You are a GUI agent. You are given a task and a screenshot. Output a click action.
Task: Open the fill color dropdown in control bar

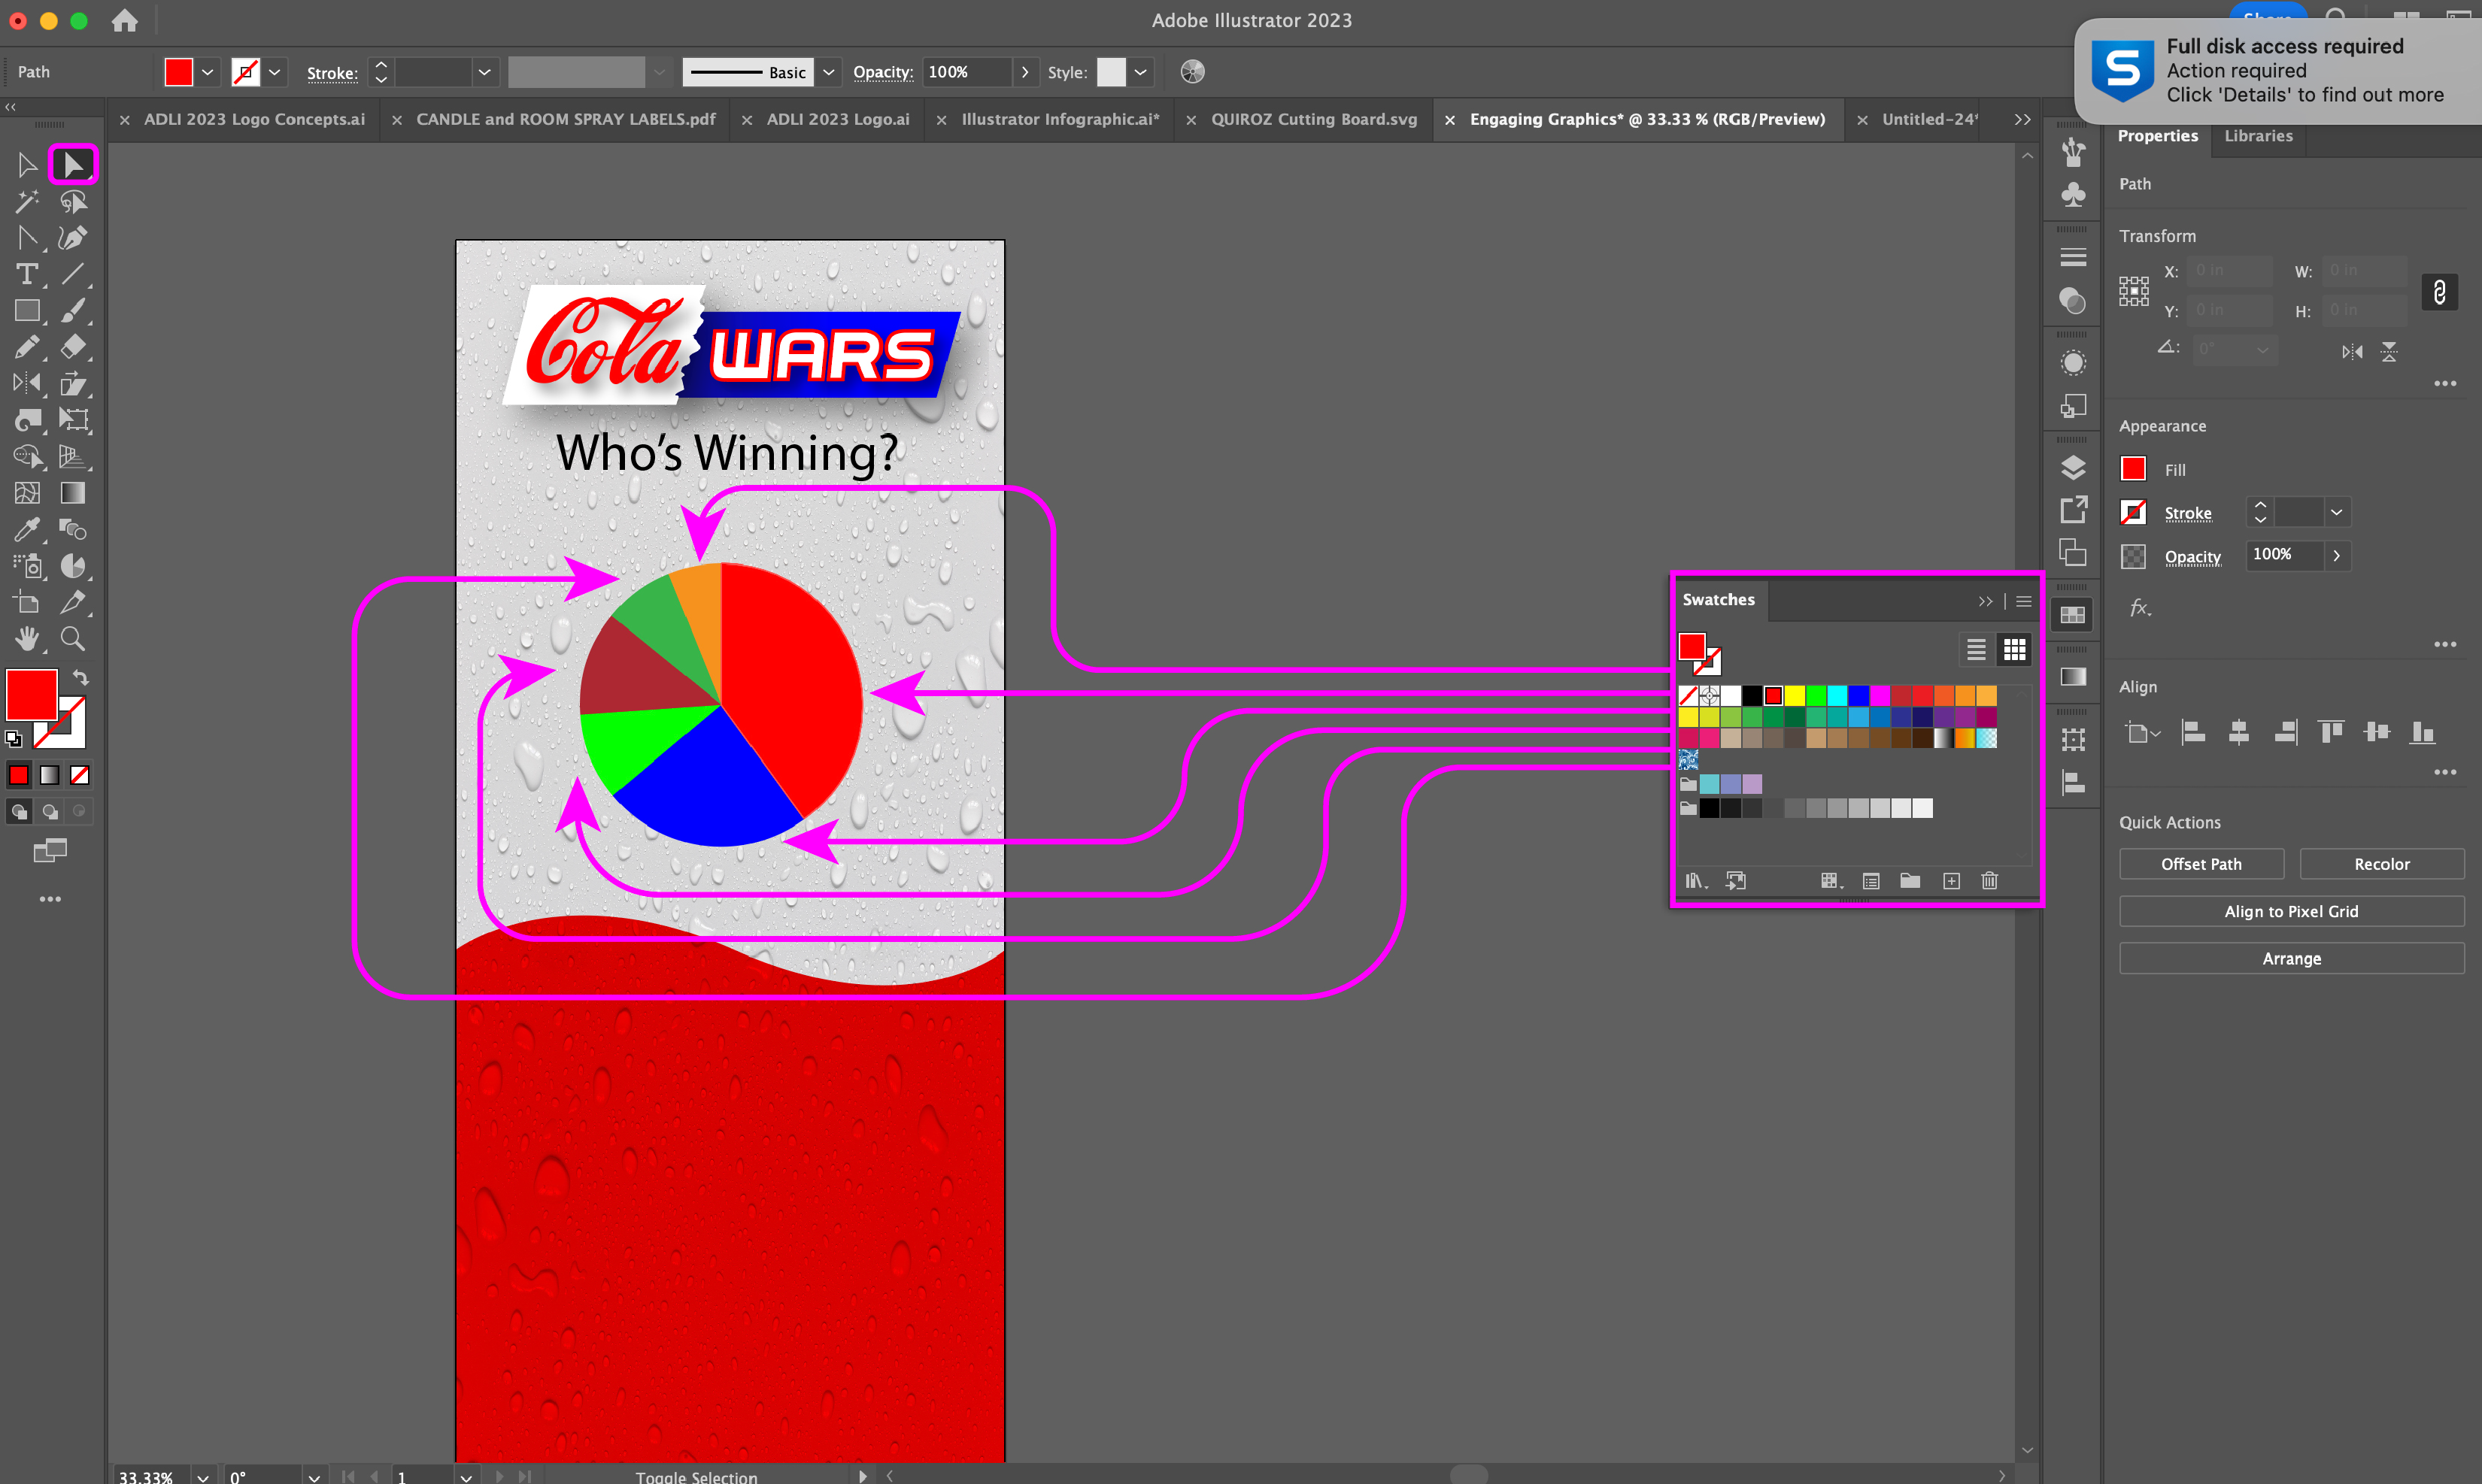tap(207, 72)
